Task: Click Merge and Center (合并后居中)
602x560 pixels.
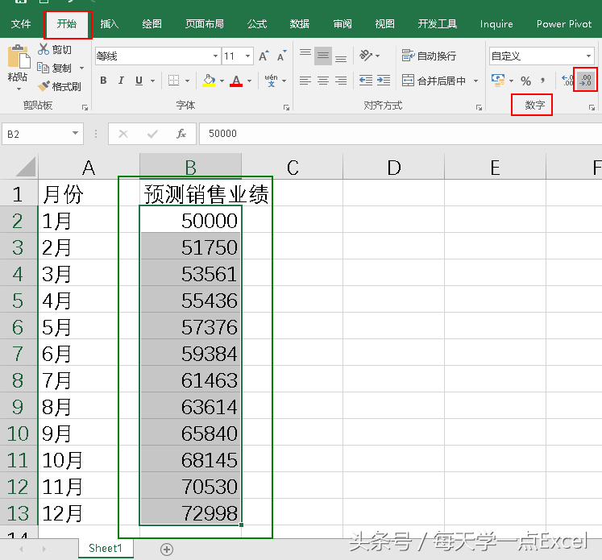Action: 434,81
